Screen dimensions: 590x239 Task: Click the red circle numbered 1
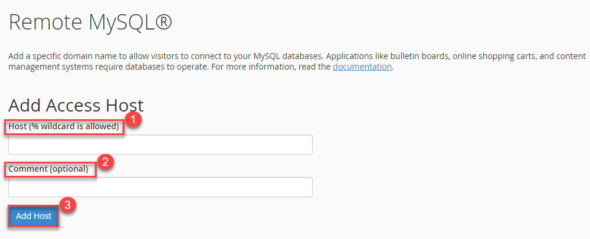135,120
